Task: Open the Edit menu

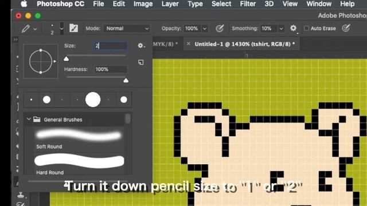Action: tap(119, 4)
